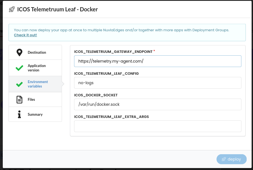Click the rocket icon in dialog header
The image size is (253, 170).
click(x=12, y=9)
